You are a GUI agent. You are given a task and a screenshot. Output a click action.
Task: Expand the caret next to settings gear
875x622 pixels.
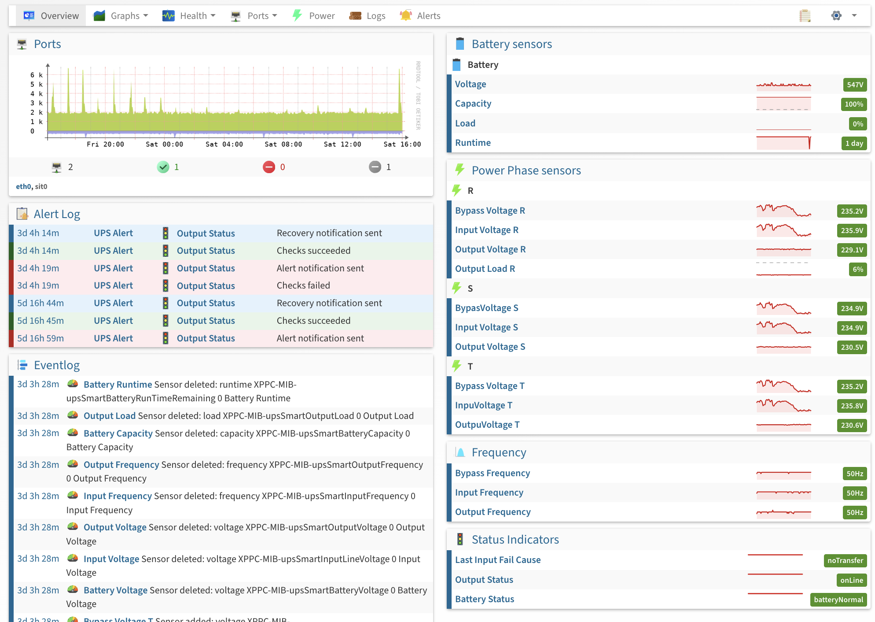pyautogui.click(x=854, y=16)
